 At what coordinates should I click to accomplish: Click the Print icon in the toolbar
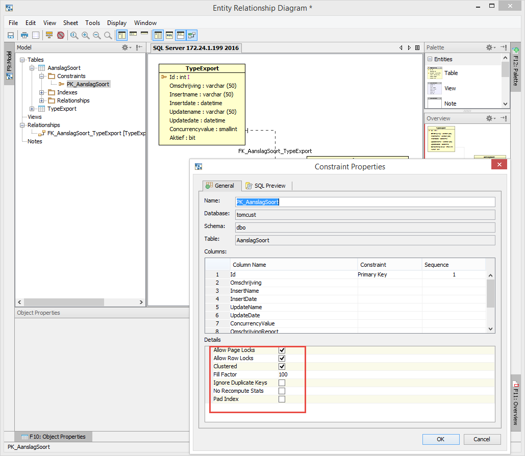click(24, 35)
